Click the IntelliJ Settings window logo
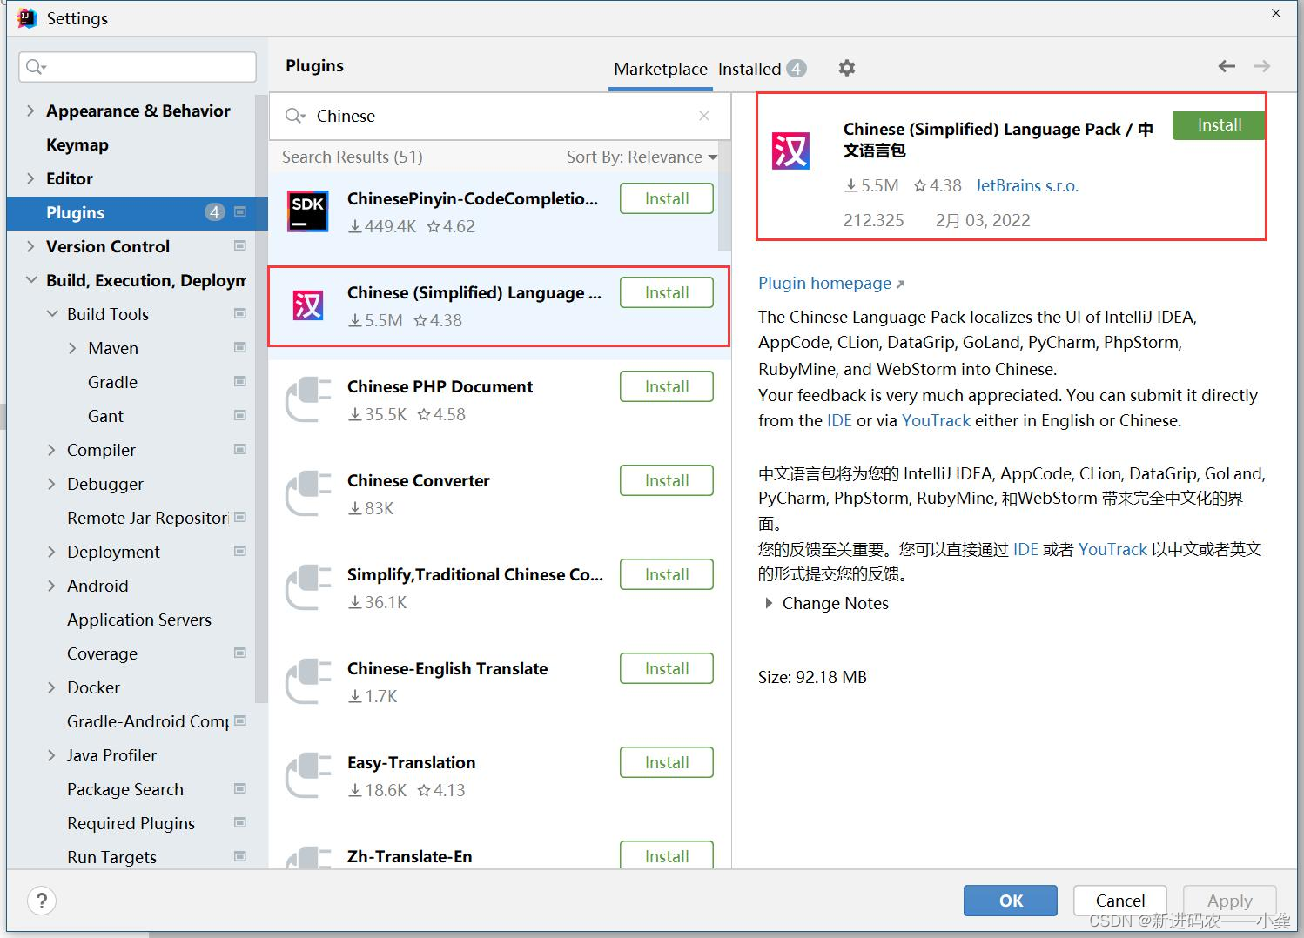1304x938 pixels. 27,18
